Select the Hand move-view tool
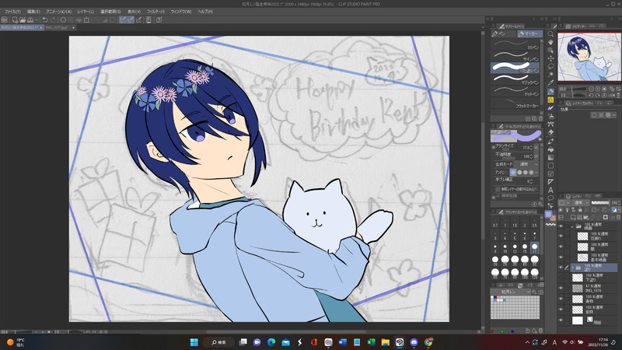 550,42
